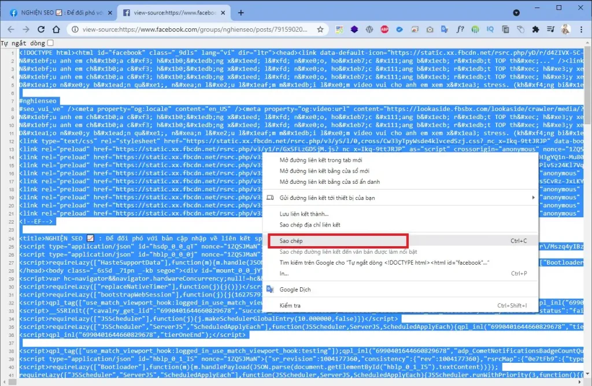Click the qpl_inl tierOneEnd script on line 36
592x386 pixels.
pos(132,335)
